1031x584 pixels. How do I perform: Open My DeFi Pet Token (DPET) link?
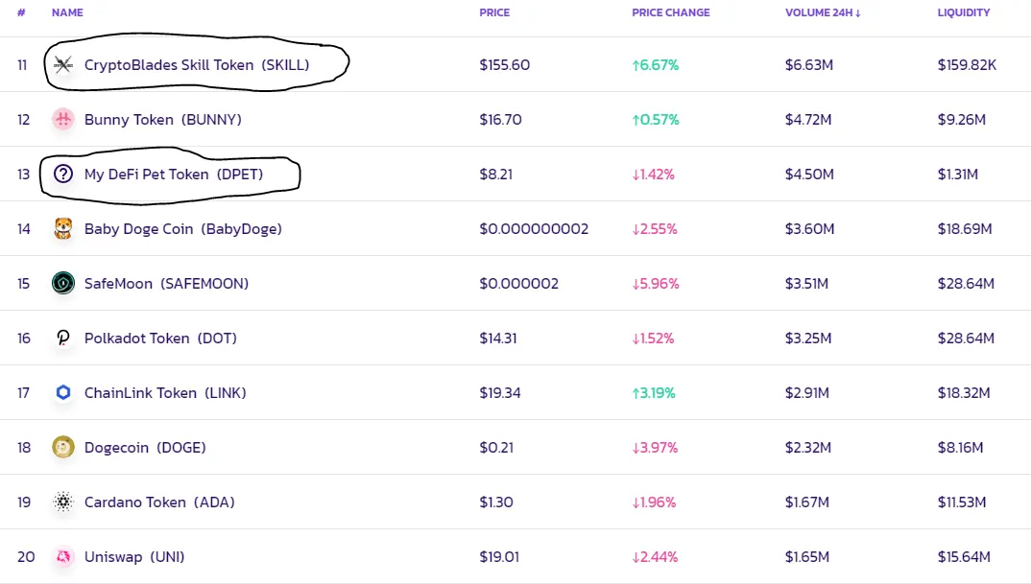click(x=174, y=175)
